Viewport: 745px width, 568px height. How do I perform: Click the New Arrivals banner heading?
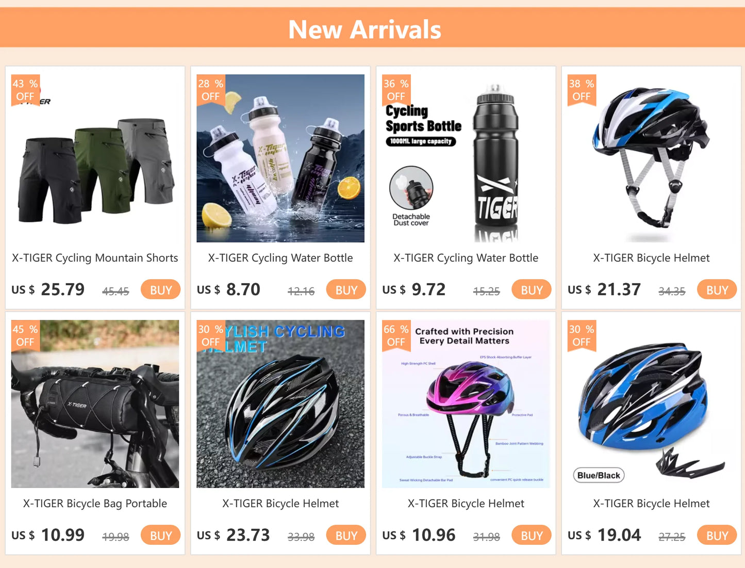pyautogui.click(x=365, y=29)
